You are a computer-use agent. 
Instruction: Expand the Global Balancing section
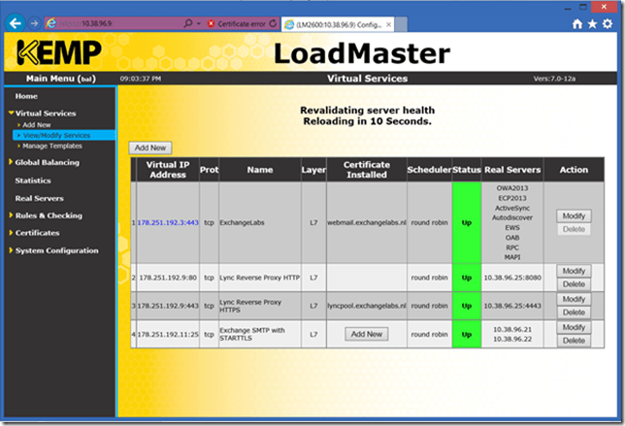point(48,163)
